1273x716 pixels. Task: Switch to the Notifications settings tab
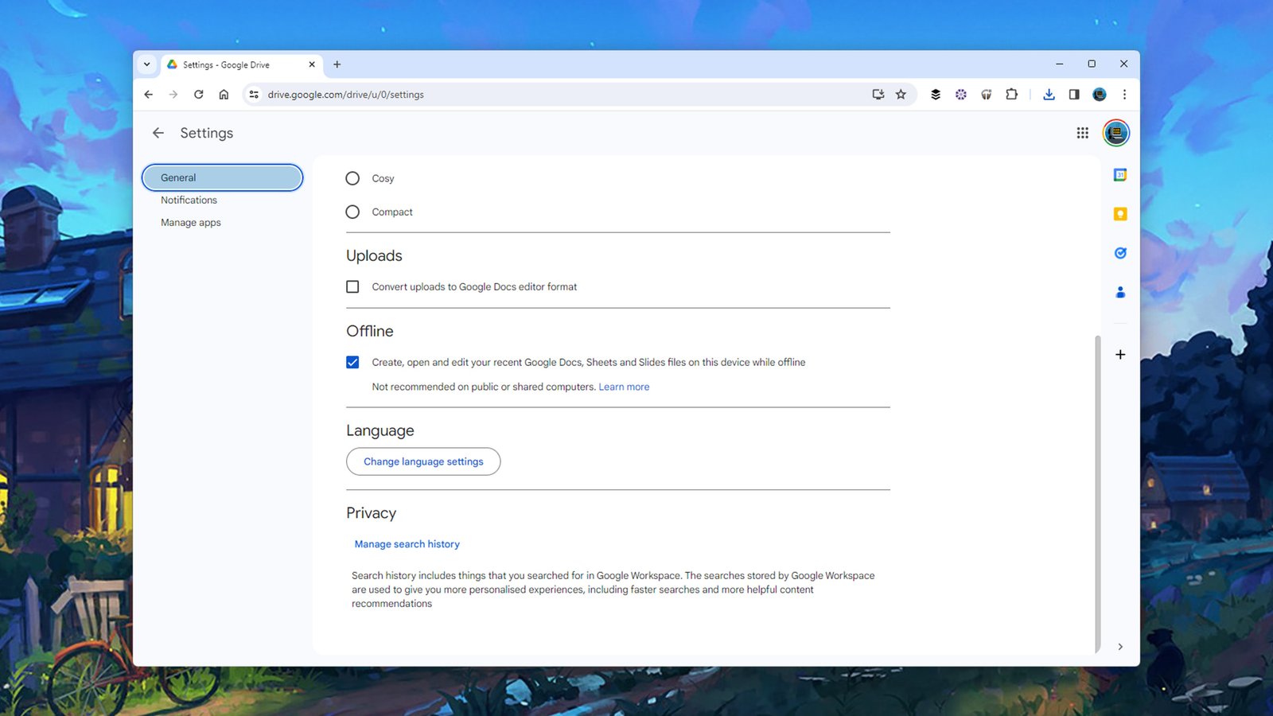tap(189, 200)
